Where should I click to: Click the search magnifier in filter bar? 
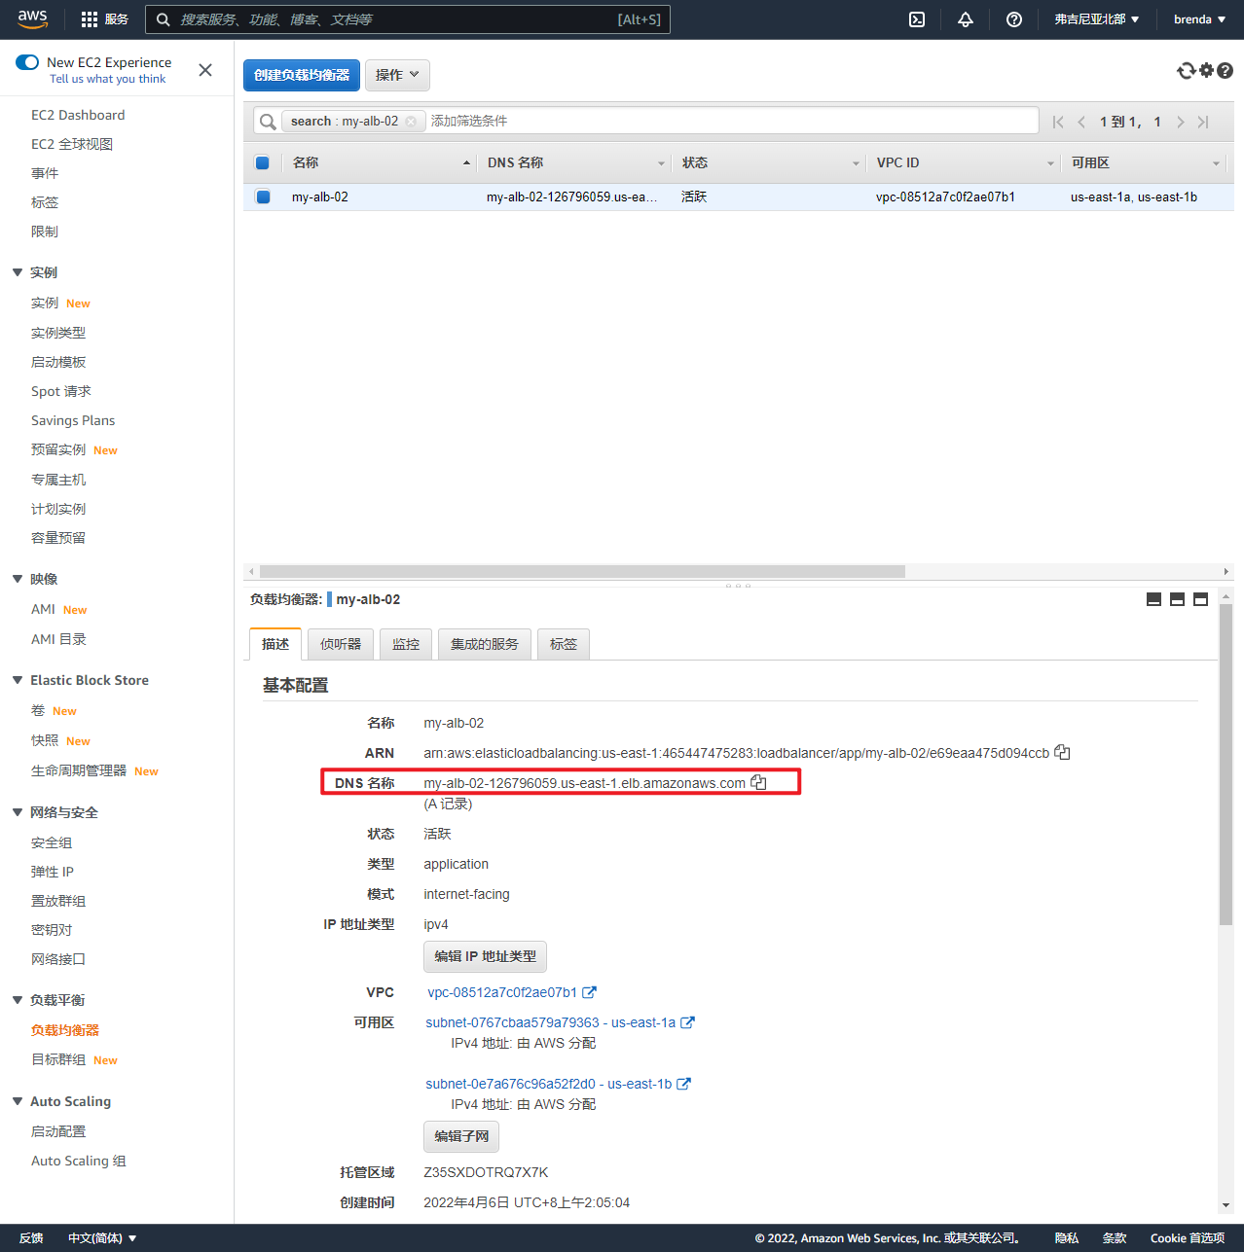tap(268, 122)
